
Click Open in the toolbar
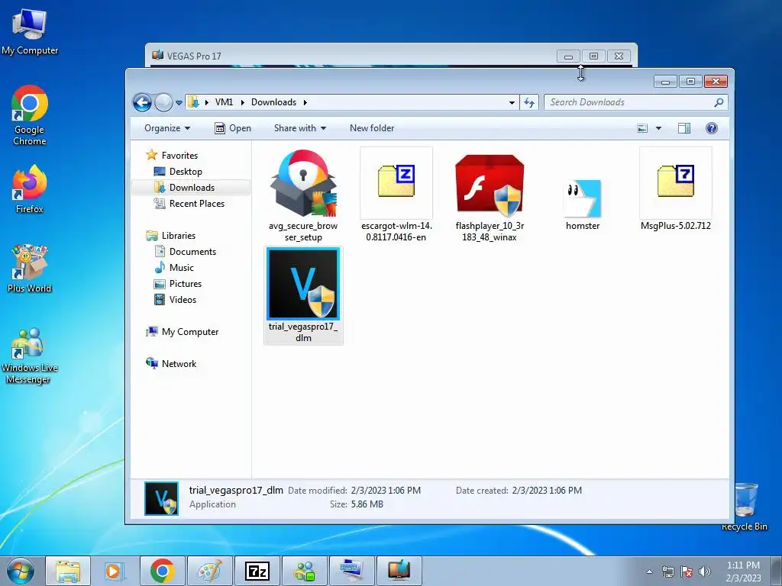[233, 128]
